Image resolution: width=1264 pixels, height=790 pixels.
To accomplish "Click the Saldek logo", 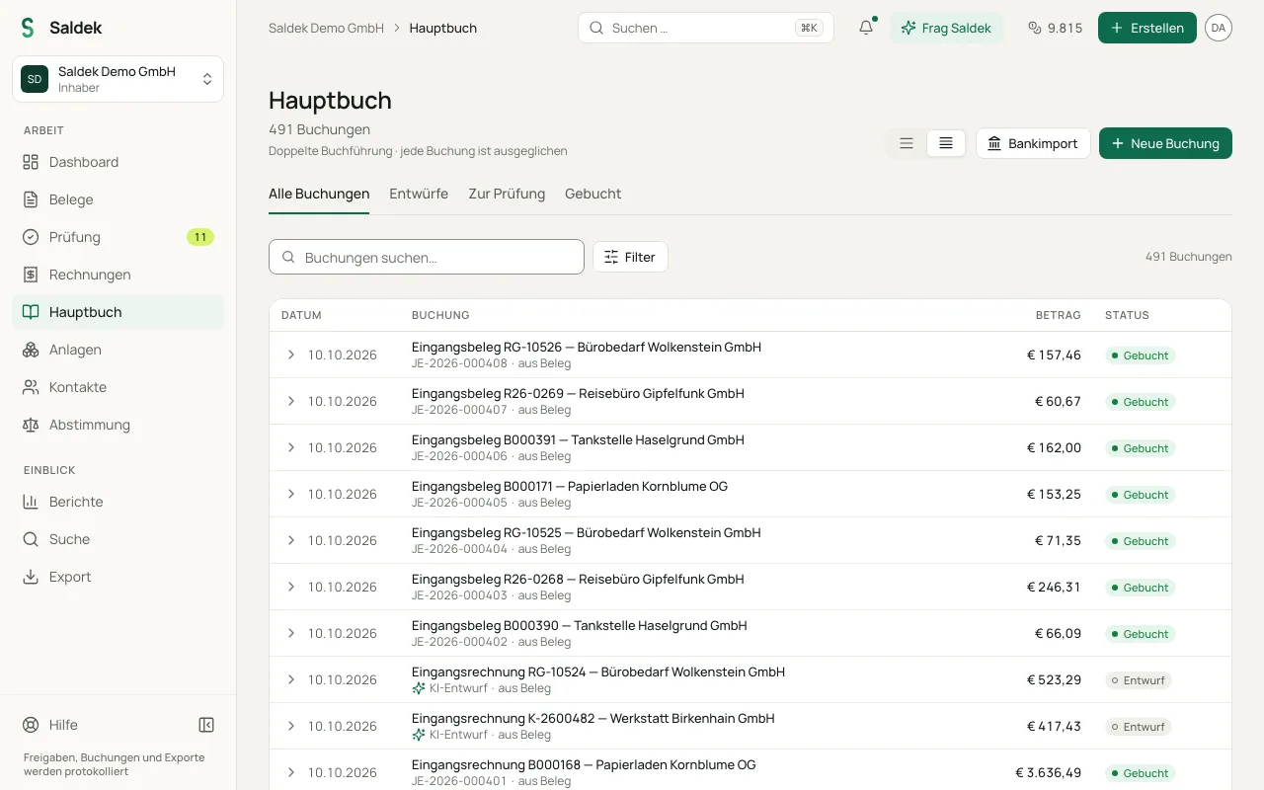I will pos(61,28).
